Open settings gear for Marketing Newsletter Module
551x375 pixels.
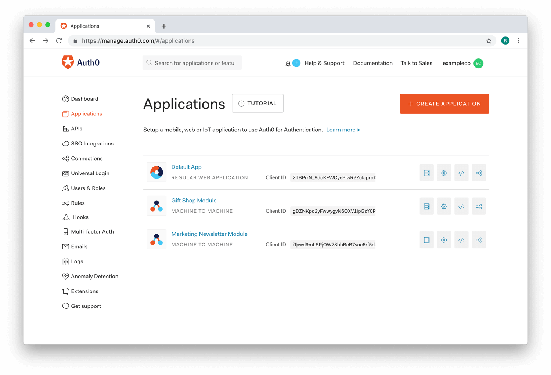point(444,240)
